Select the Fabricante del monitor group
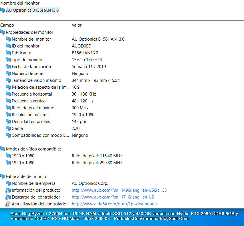This screenshot has height=226, width=244. 27,176
